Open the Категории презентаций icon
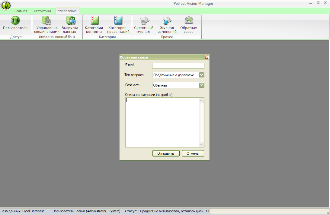Image resolution: width=330 pixels, height=215 pixels. [x=118, y=21]
